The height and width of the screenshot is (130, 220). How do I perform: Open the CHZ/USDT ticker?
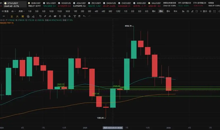[x=125, y=4]
